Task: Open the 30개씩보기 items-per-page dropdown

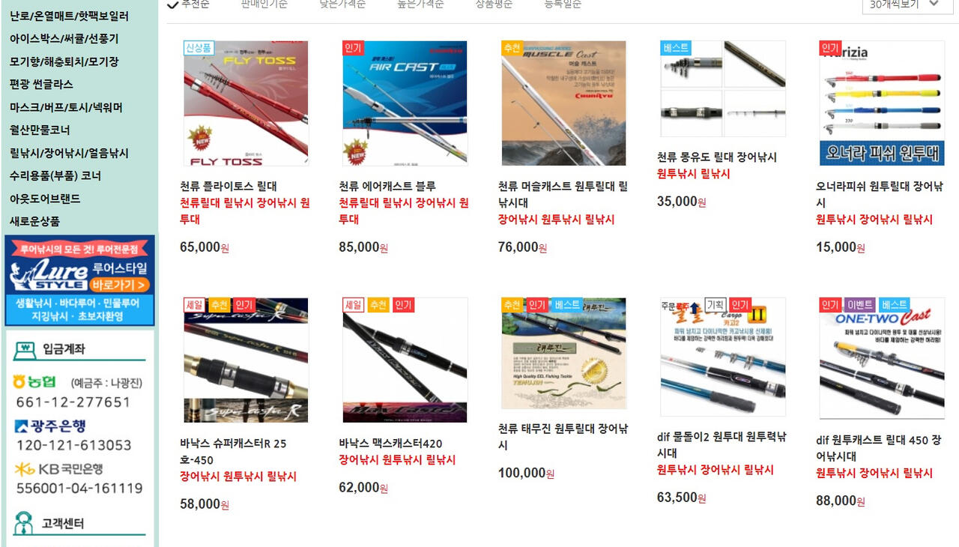Action: click(904, 4)
